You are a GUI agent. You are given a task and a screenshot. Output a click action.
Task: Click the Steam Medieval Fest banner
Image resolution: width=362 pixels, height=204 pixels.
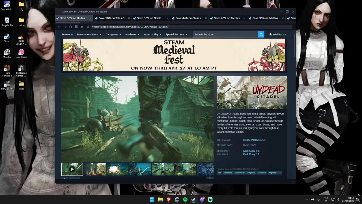[x=174, y=55]
